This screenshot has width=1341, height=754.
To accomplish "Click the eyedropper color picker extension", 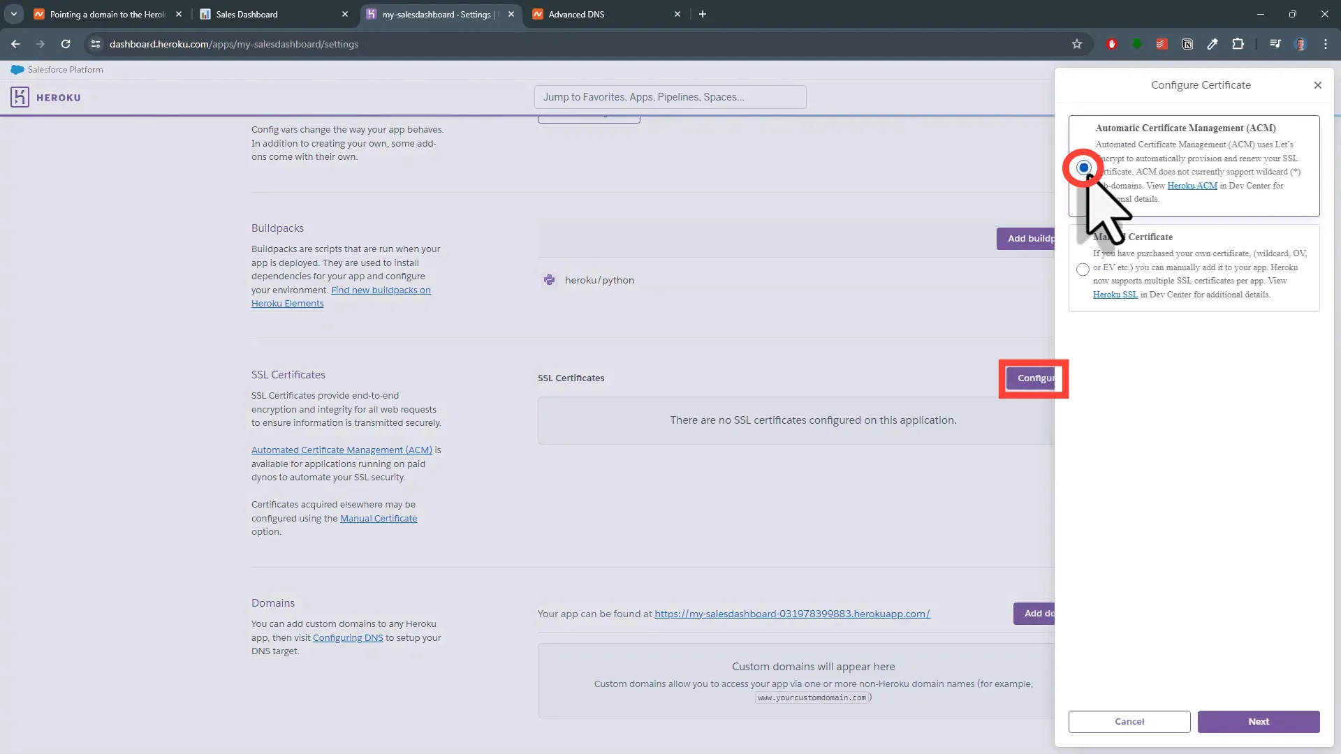I will (1213, 44).
